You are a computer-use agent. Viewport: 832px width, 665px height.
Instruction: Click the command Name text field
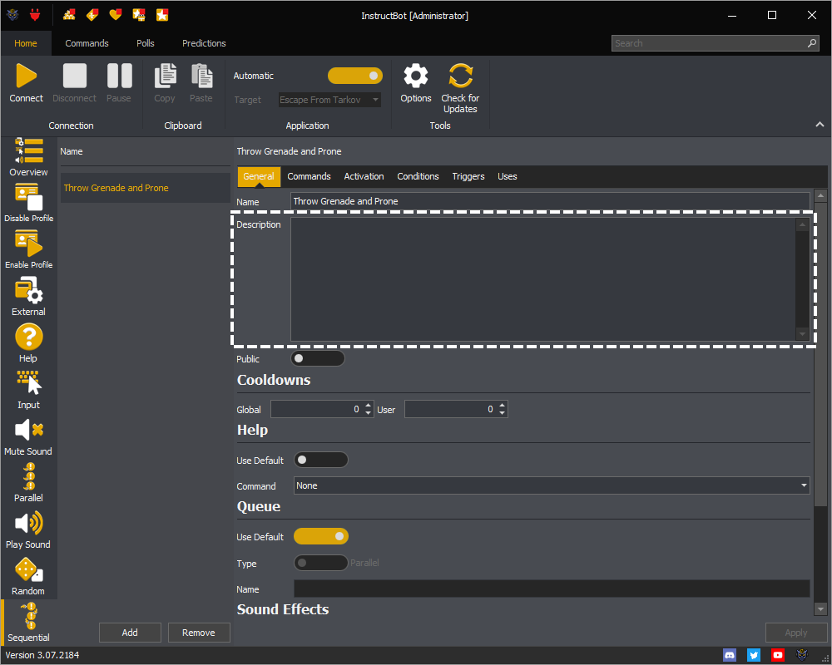[x=550, y=201]
